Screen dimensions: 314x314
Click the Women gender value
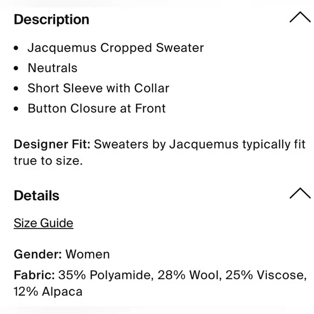coord(88,254)
